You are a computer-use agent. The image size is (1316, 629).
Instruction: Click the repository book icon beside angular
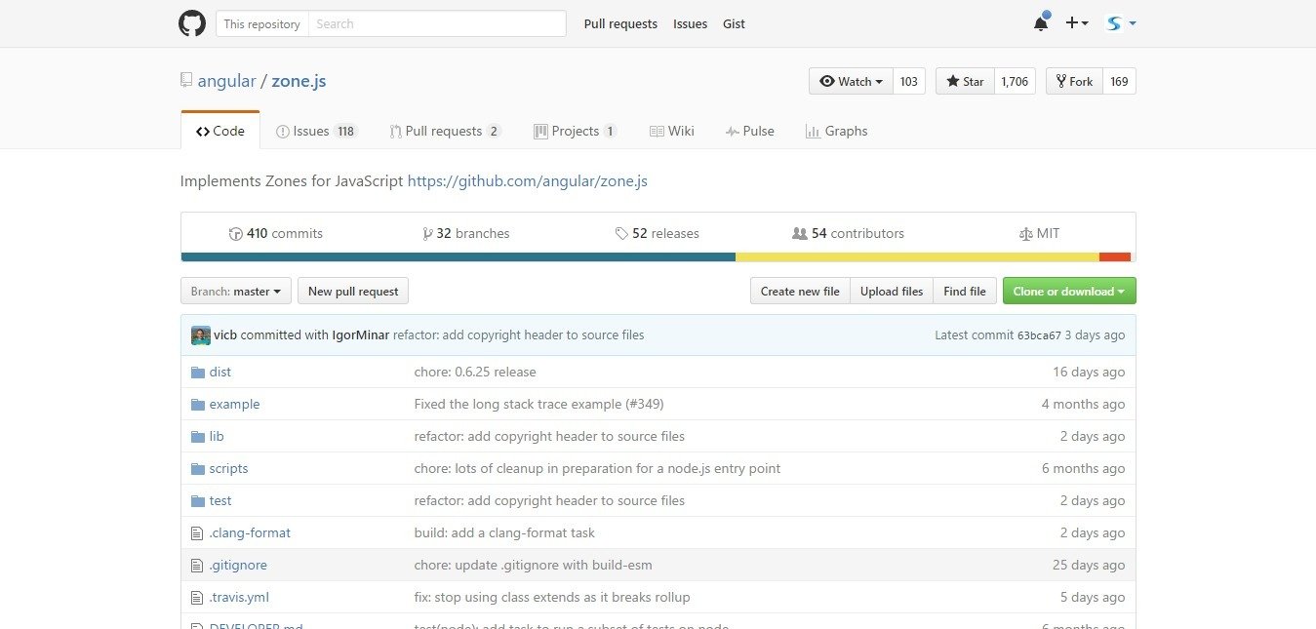coord(186,81)
